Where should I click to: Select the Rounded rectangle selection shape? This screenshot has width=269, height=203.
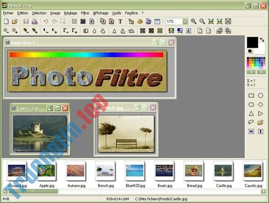(251, 105)
